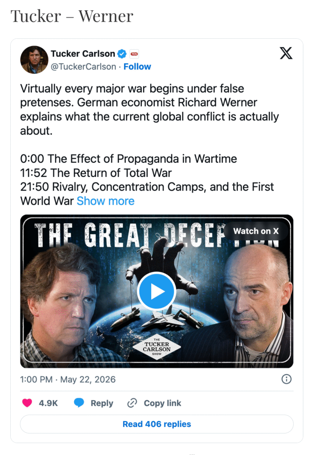
Task: Click the 4.9K likes count
Action: tap(48, 403)
